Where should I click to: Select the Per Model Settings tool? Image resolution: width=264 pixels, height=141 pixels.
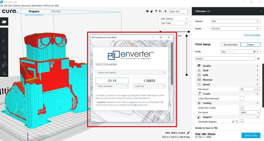[x=4, y=64]
